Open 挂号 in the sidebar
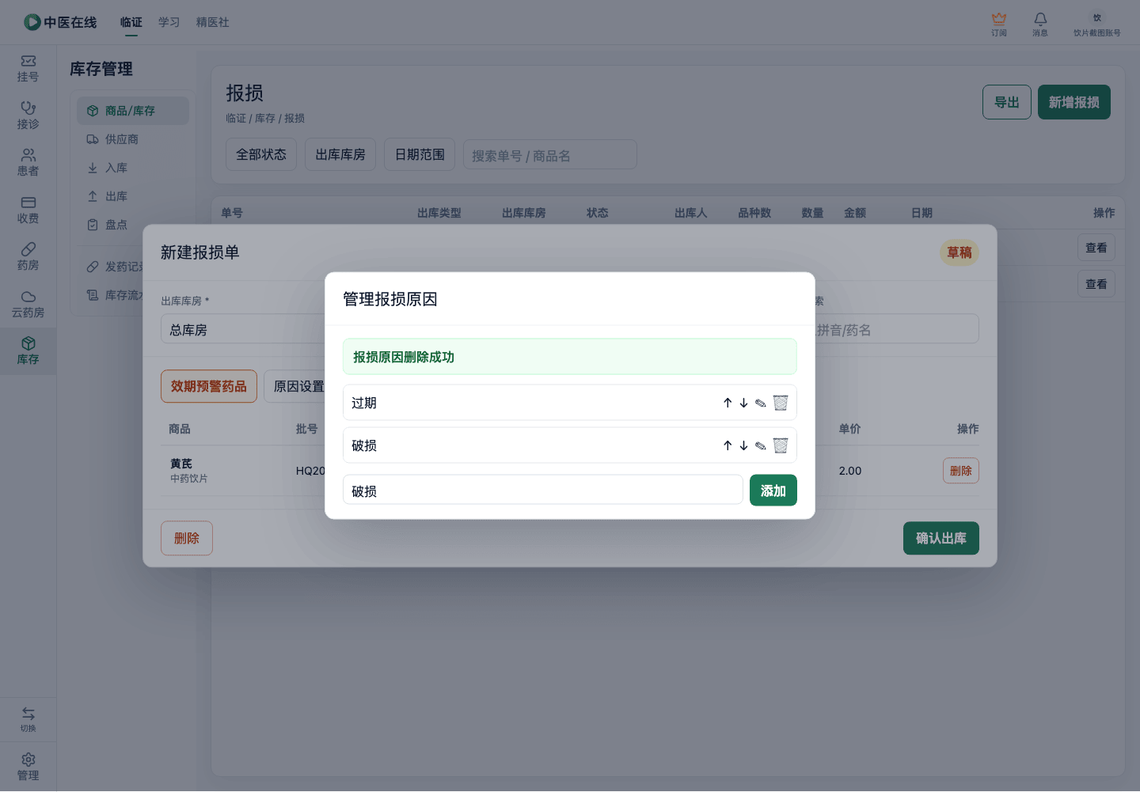The width and height of the screenshot is (1140, 792). [x=28, y=68]
